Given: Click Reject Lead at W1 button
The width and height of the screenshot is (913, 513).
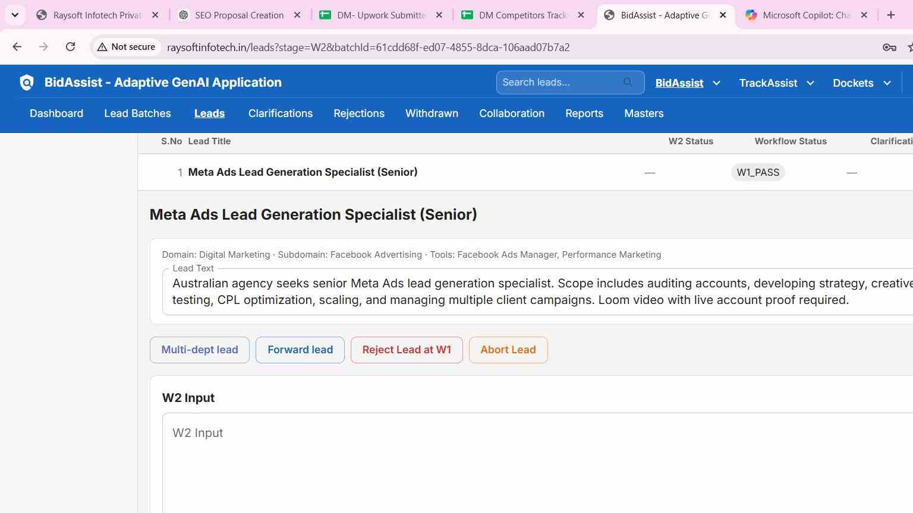Looking at the screenshot, I should point(407,350).
